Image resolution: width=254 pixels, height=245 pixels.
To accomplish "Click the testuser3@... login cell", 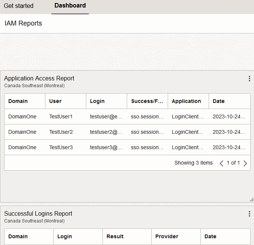I will [x=106, y=147].
